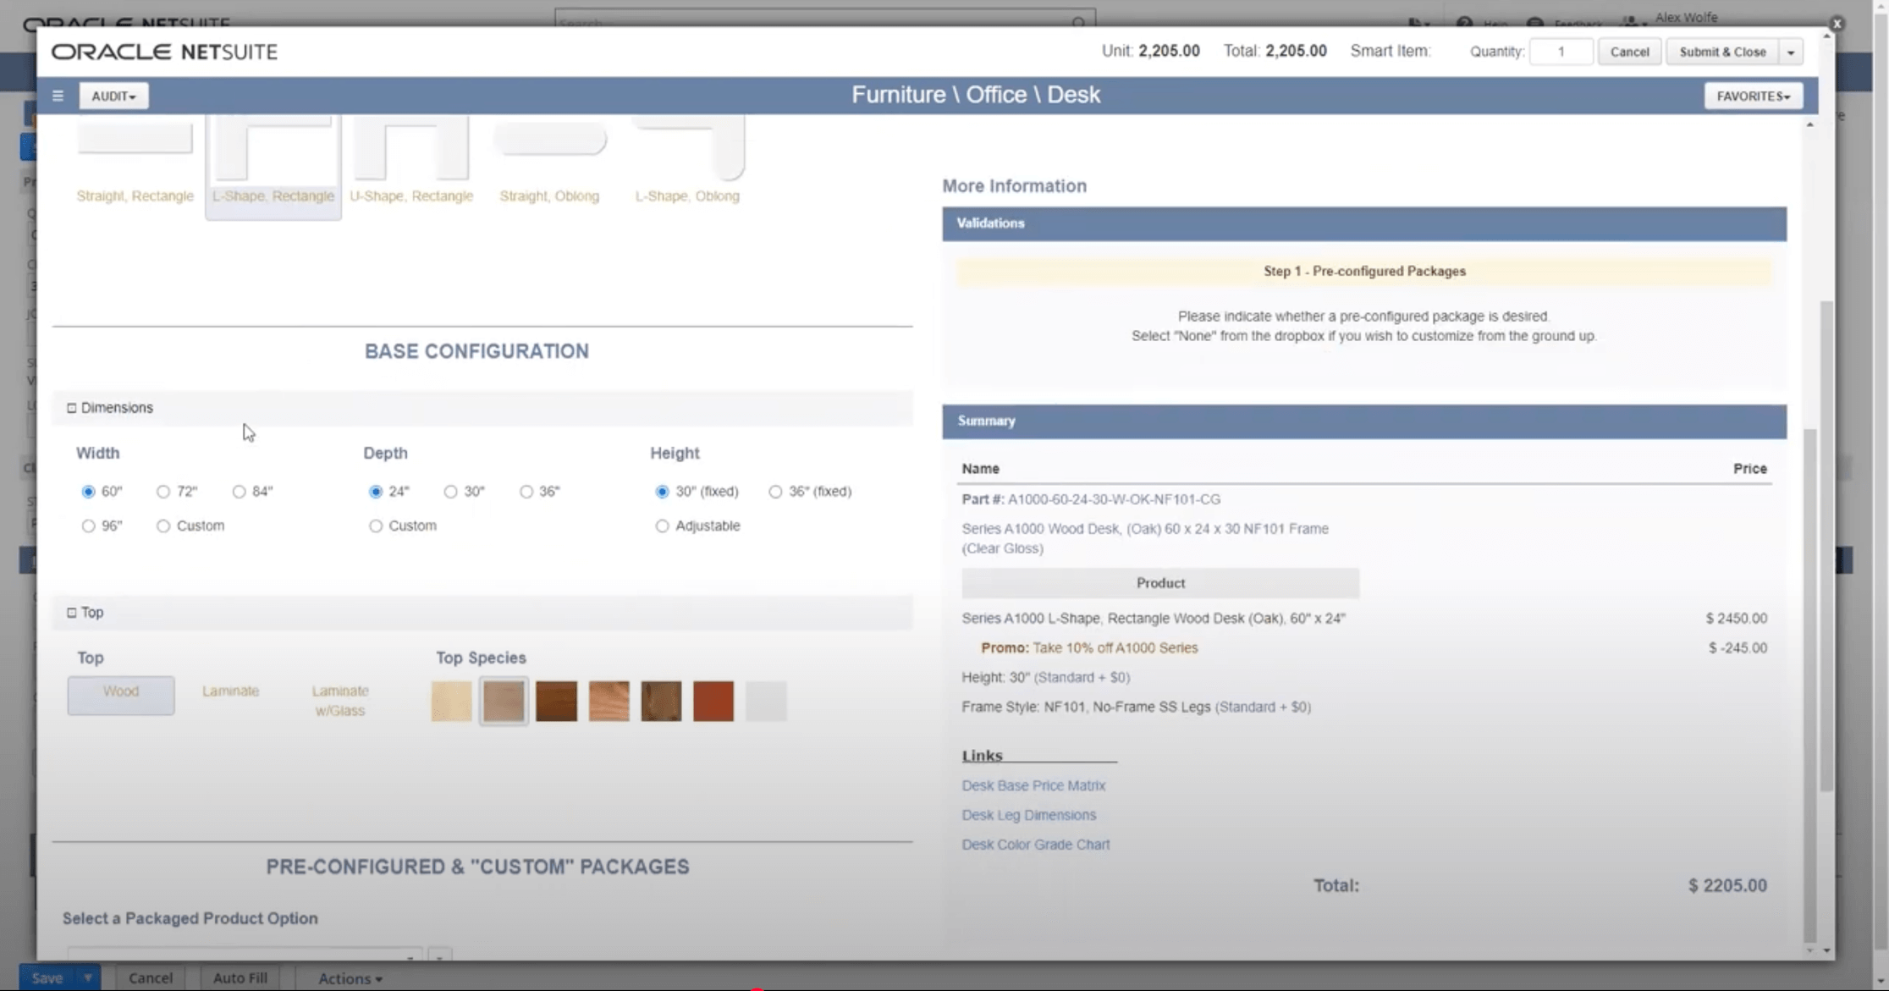This screenshot has width=1889, height=991.
Task: Select the 72" width radio button
Action: click(x=163, y=492)
